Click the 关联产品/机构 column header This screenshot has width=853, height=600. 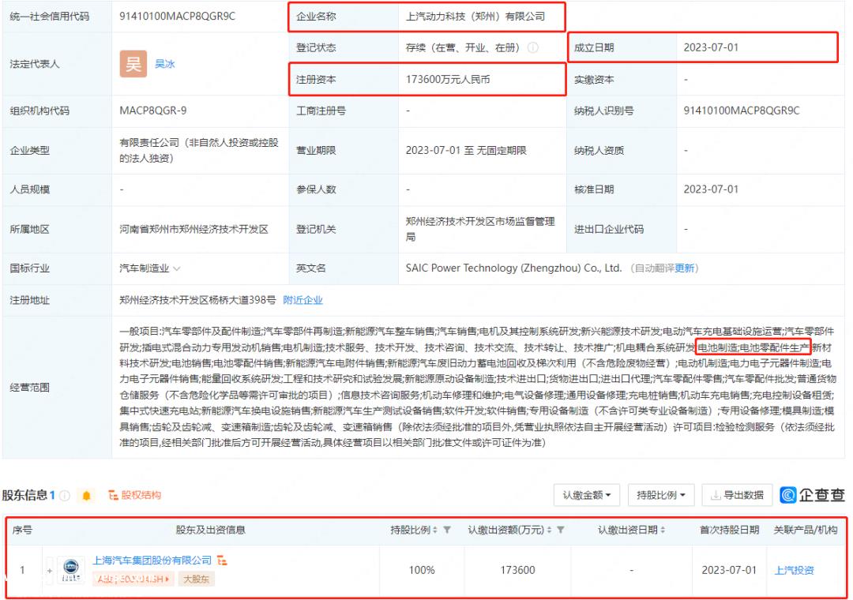click(x=805, y=530)
